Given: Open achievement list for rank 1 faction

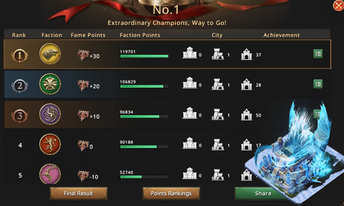Looking at the screenshot, I should point(318,54).
